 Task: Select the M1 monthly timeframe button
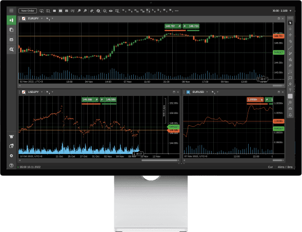click(171, 11)
